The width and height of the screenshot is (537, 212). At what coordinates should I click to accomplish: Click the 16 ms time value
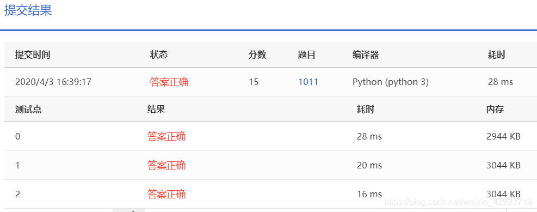[369, 194]
